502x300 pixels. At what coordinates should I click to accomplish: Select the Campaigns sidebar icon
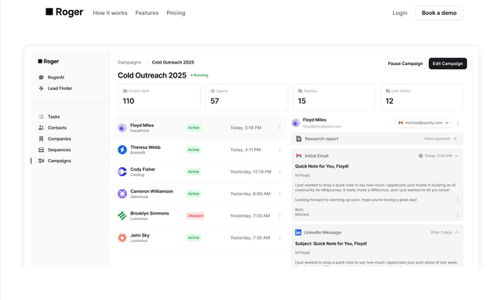point(41,161)
